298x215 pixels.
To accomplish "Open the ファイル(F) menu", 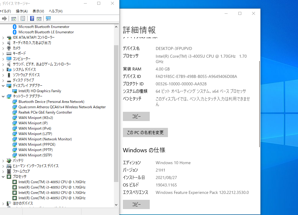I will click(5, 11).
